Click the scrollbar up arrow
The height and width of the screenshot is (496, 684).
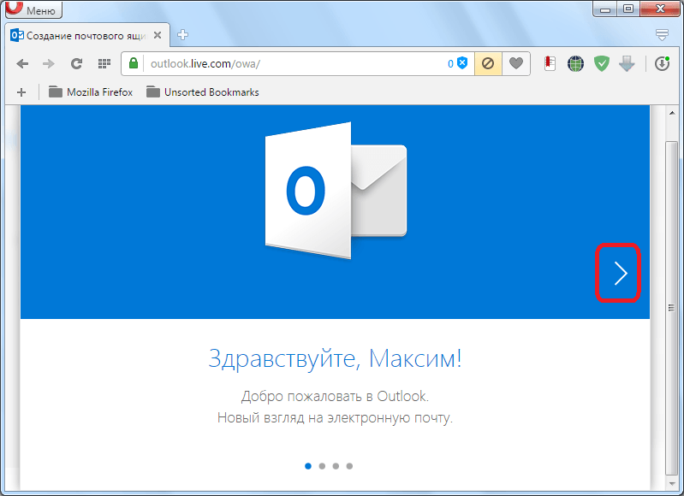click(672, 113)
